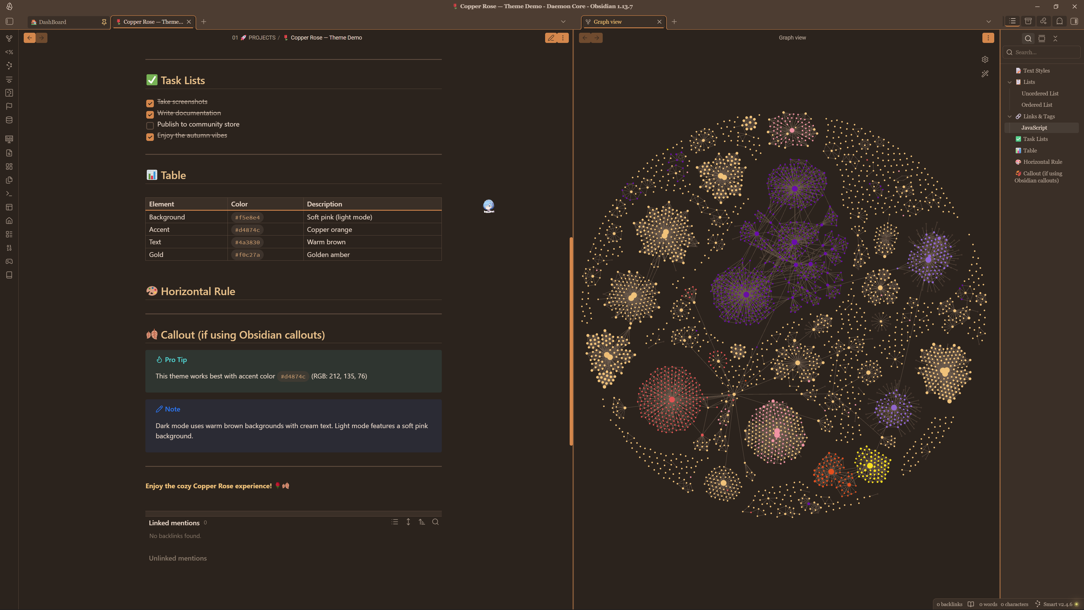Click in the outline Search field

coord(1042,52)
